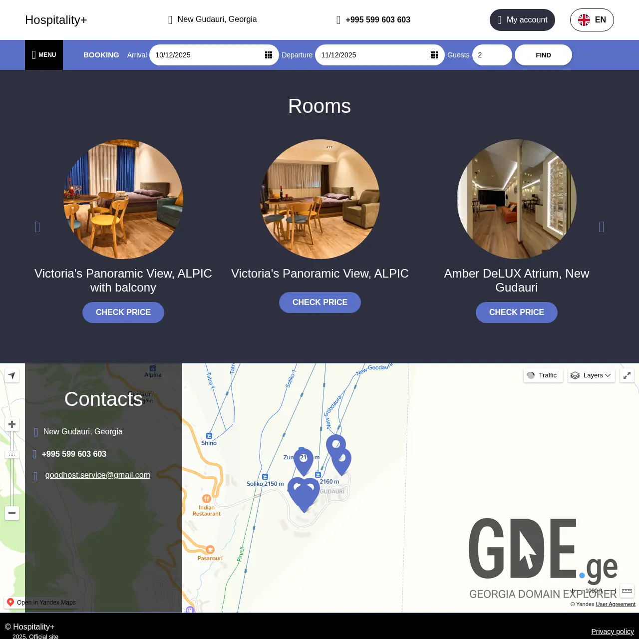This screenshot has height=639, width=639.
Task: Check price for Amber DeLUX Atrium
Action: (516, 312)
